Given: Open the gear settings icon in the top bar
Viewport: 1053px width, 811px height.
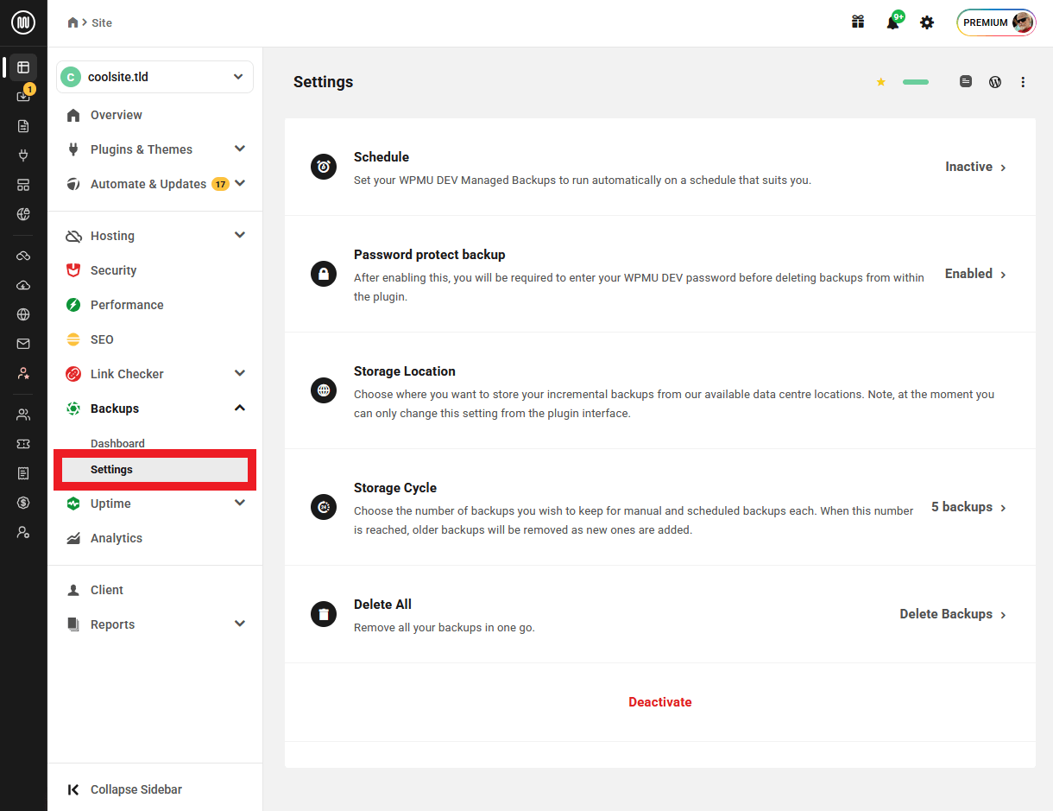Looking at the screenshot, I should pyautogui.click(x=927, y=22).
